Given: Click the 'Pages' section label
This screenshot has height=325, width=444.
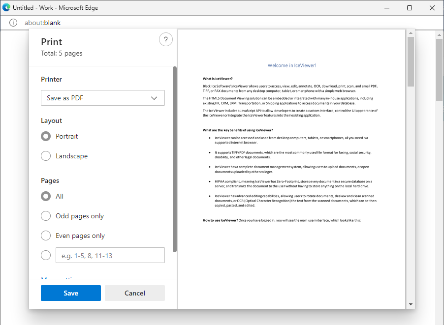Looking at the screenshot, I should 50,181.
